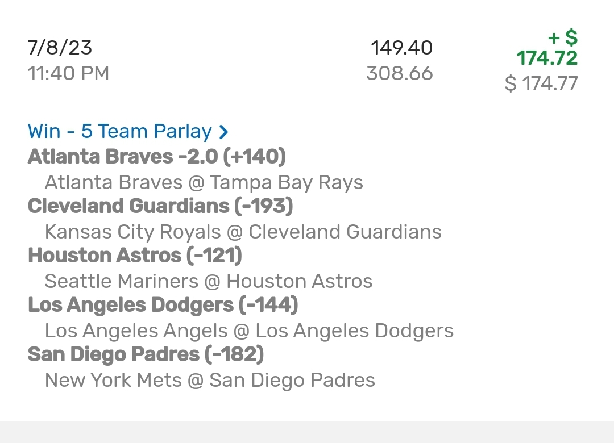Click the gray $ 174.77 balance
This screenshot has height=443, width=614.
(x=541, y=83)
